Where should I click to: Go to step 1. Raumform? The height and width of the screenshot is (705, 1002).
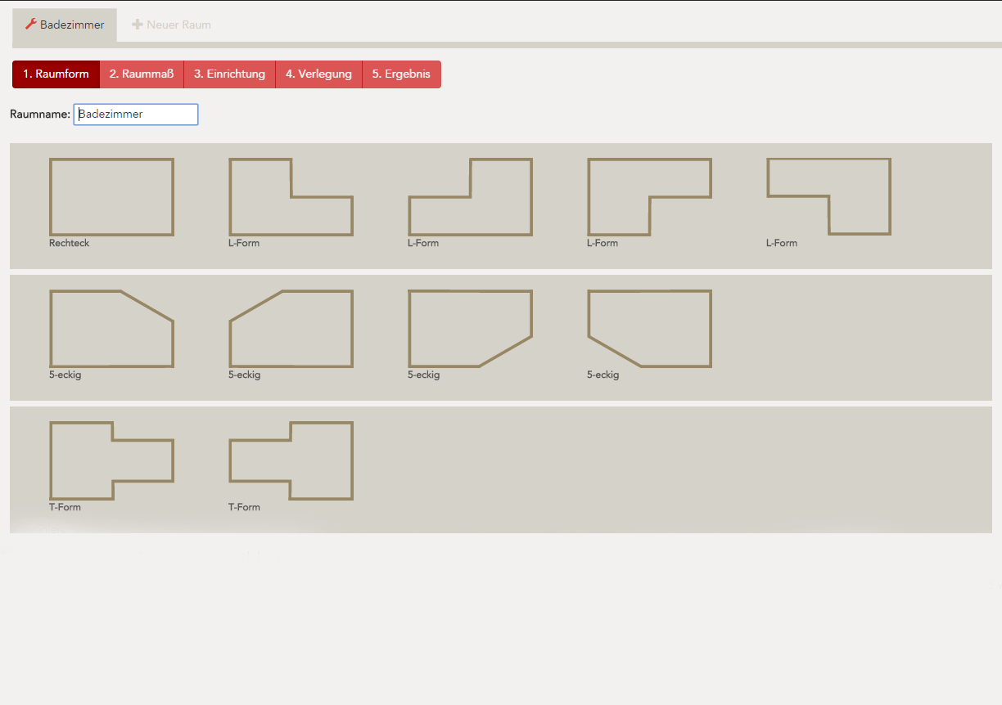56,74
